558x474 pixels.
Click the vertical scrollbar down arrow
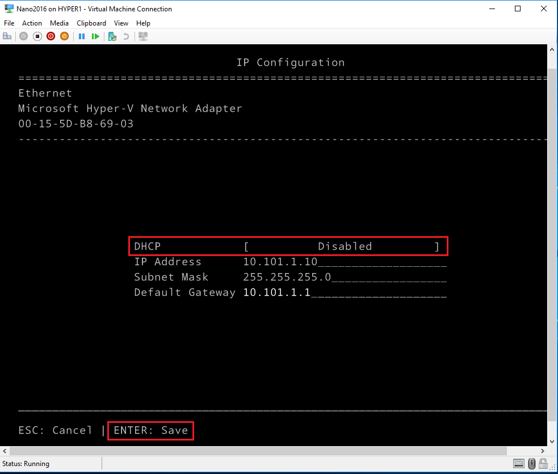[x=553, y=441]
